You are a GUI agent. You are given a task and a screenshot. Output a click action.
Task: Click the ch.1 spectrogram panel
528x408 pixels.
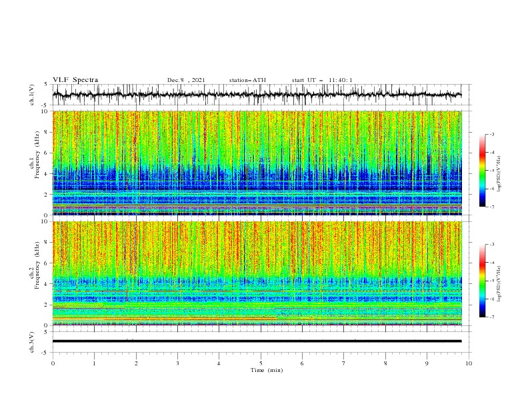(x=257, y=163)
